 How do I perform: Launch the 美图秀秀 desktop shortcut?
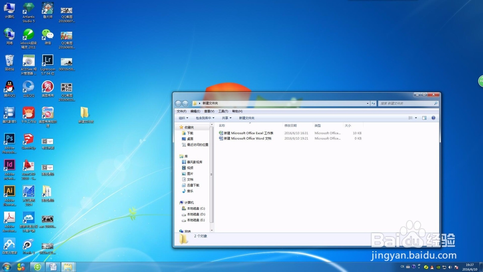tap(47, 89)
